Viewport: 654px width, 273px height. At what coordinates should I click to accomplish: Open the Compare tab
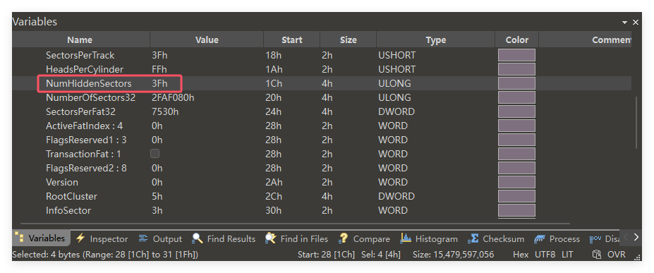(x=364, y=238)
